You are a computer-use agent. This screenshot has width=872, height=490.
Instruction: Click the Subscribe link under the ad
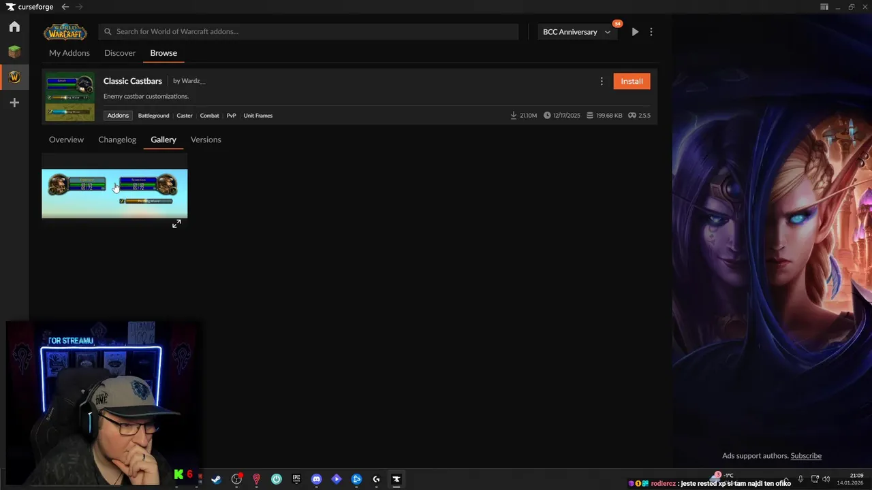click(x=806, y=456)
